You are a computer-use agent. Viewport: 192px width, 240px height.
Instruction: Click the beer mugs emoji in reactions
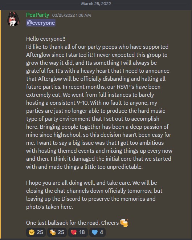pyautogui.click(x=53, y=232)
